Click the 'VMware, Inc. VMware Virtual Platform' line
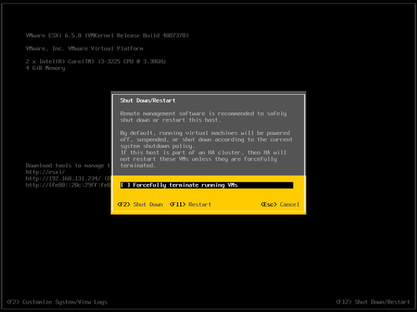 coord(84,48)
